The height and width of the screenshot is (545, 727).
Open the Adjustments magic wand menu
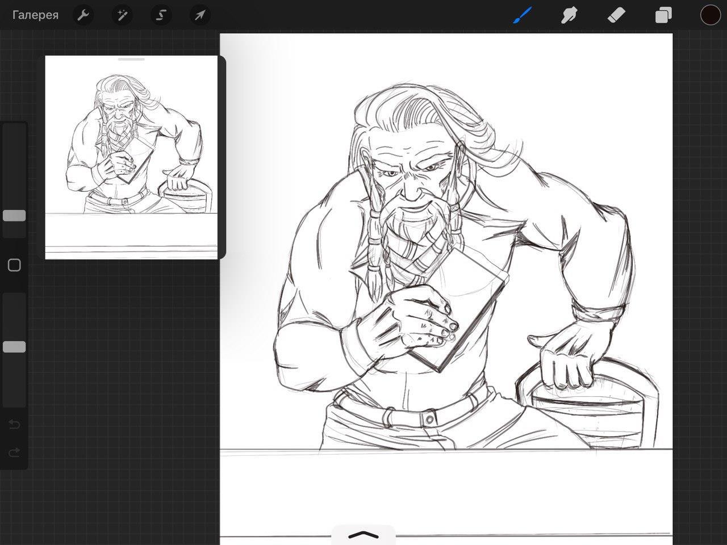coord(122,15)
